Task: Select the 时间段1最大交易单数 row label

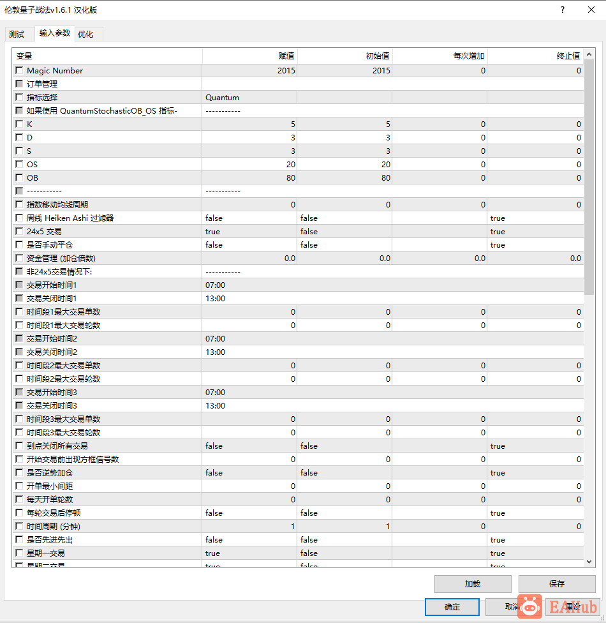Action: [64, 312]
